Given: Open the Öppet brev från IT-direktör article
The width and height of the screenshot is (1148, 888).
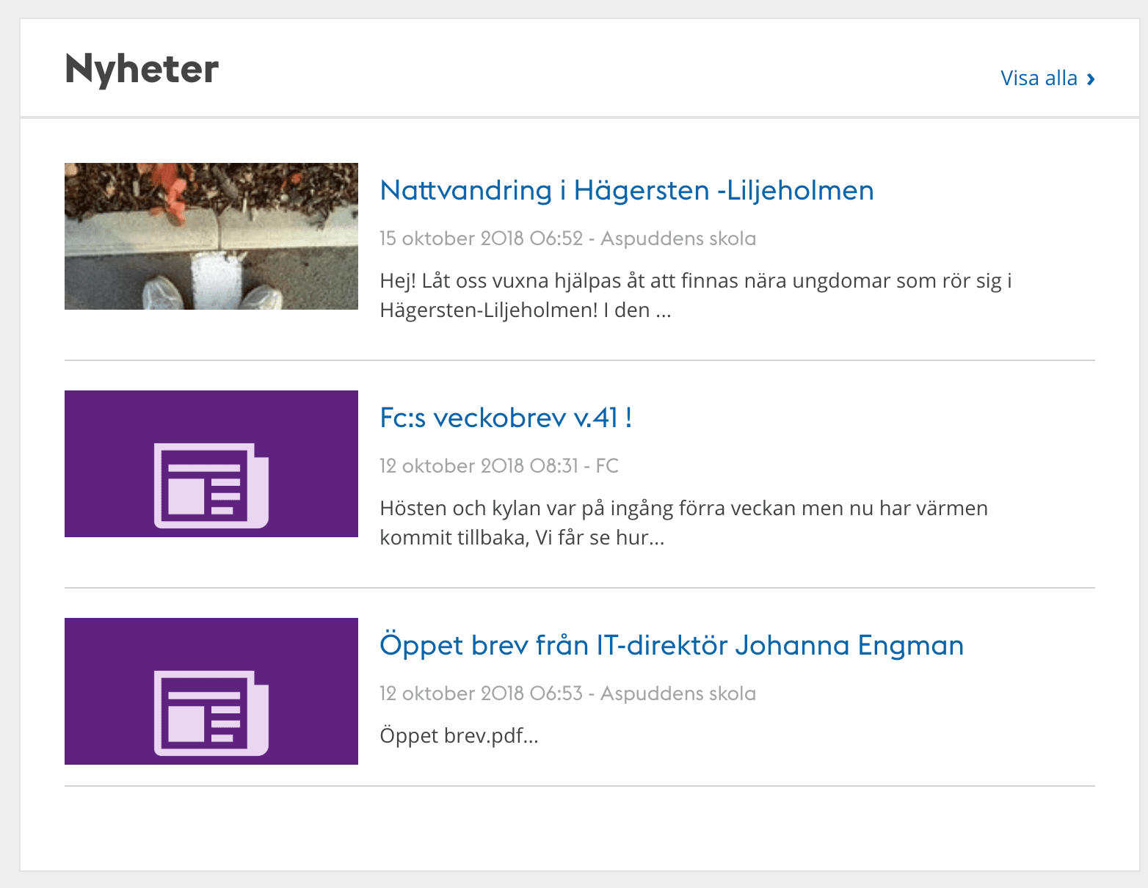Looking at the screenshot, I should pos(672,646).
